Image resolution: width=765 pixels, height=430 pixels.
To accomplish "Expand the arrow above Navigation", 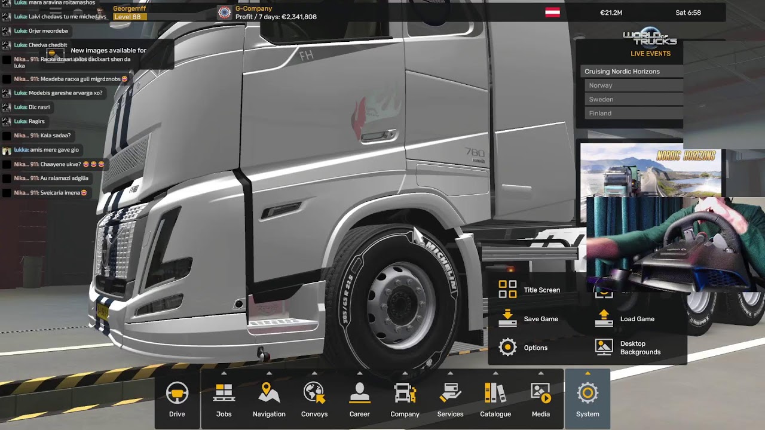I will pyautogui.click(x=269, y=373).
